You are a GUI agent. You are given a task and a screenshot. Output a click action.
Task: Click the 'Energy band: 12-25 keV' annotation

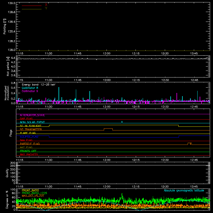39,85
